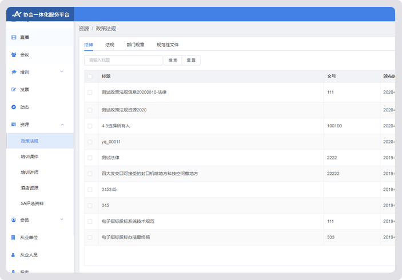Expand the 会员 submenu chevron
Viewport: 402px width, 280px height.
coord(62,219)
